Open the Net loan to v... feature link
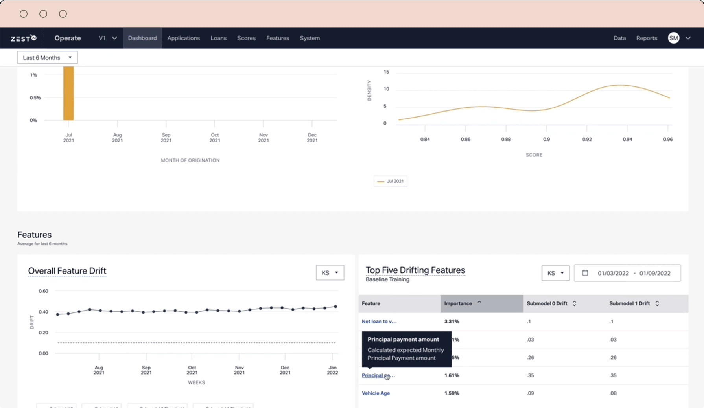Screen dimensions: 704x408 click(x=379, y=321)
